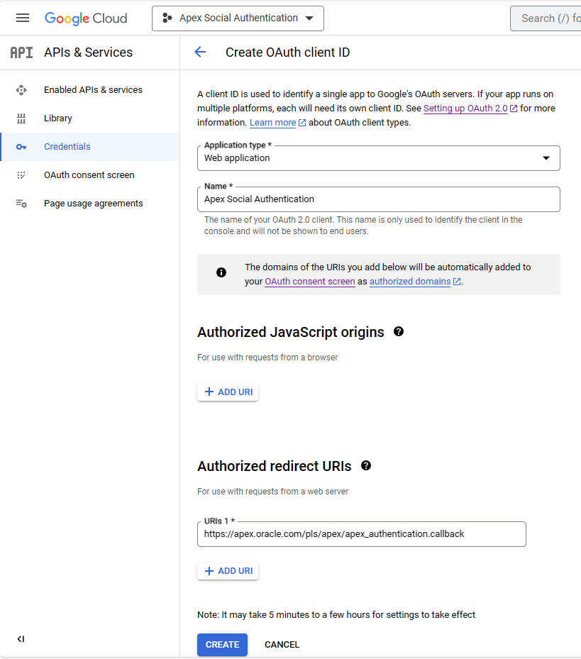Click ADD URI under Authorized JavaScript origins

pyautogui.click(x=227, y=392)
